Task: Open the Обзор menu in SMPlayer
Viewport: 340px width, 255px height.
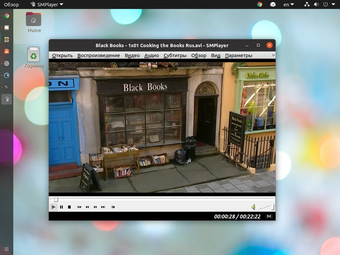Action: click(199, 55)
